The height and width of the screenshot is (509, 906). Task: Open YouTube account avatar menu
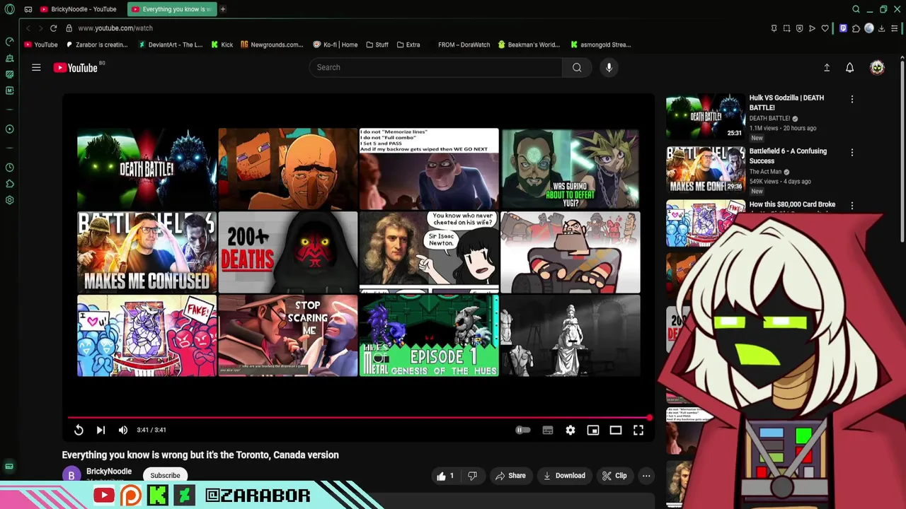[x=877, y=67]
